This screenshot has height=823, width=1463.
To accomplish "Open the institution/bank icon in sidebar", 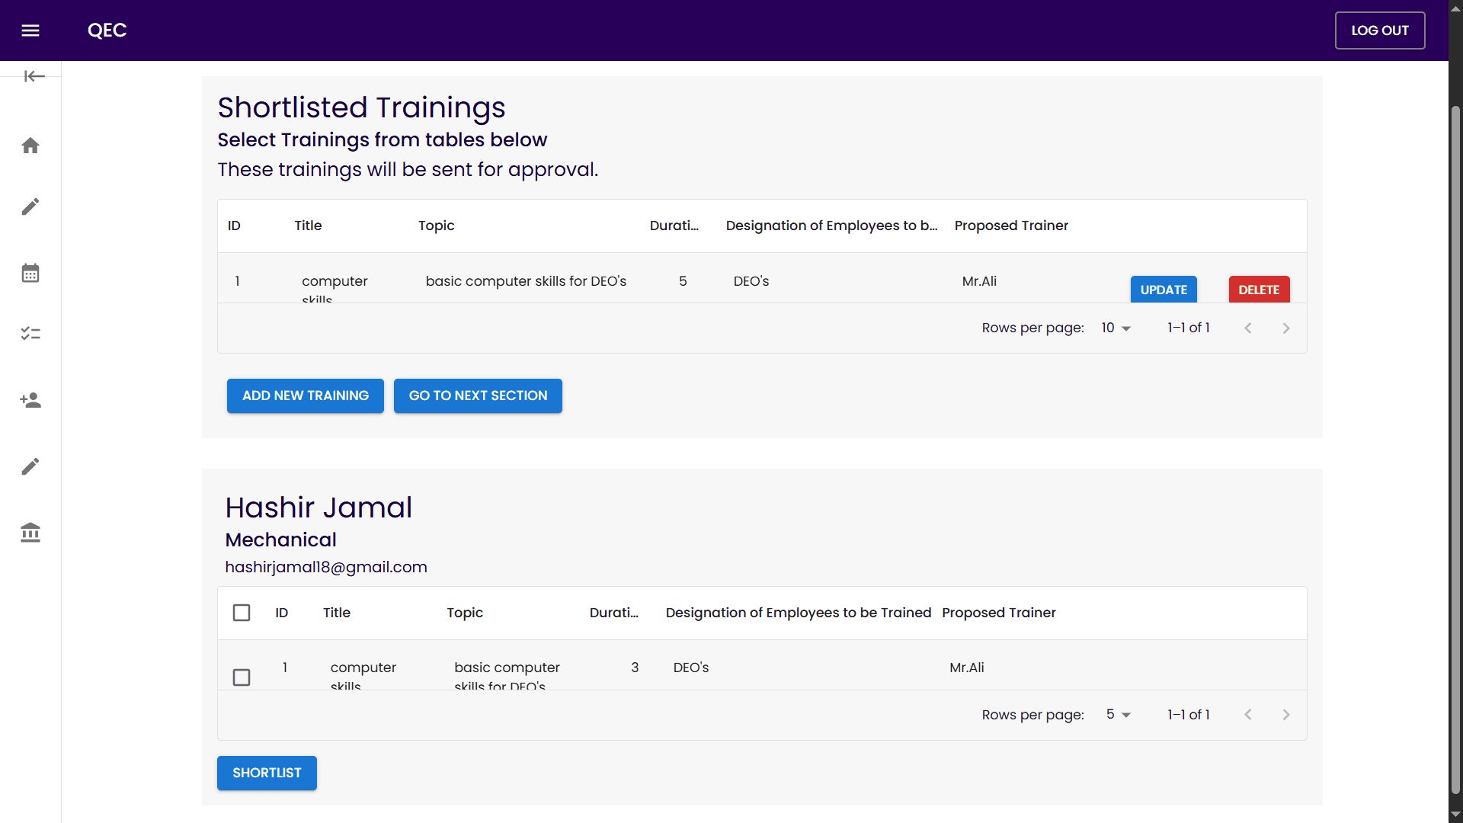I will pyautogui.click(x=30, y=533).
